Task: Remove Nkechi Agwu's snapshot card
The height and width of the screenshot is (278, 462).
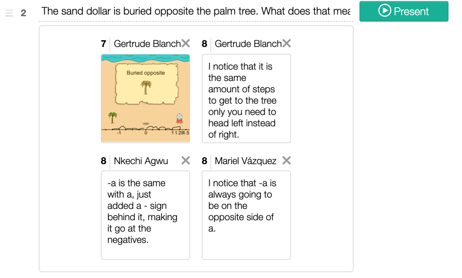Action: [185, 161]
